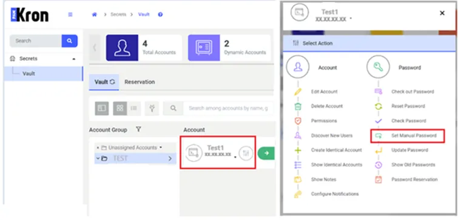The width and height of the screenshot is (458, 220).
Task: Choose Edit Account action
Action: (324, 92)
